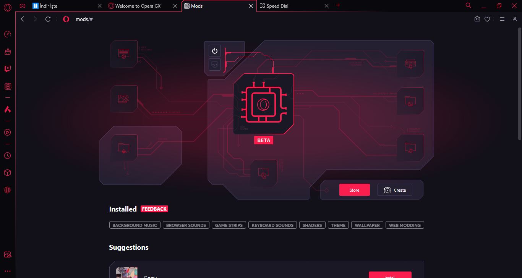The height and width of the screenshot is (278, 522).
Task: Reload the Mods page
Action: pos(48,19)
